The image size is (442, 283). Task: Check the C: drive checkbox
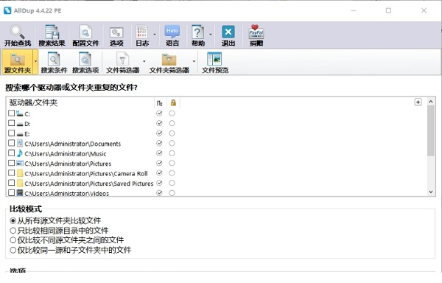[11, 113]
